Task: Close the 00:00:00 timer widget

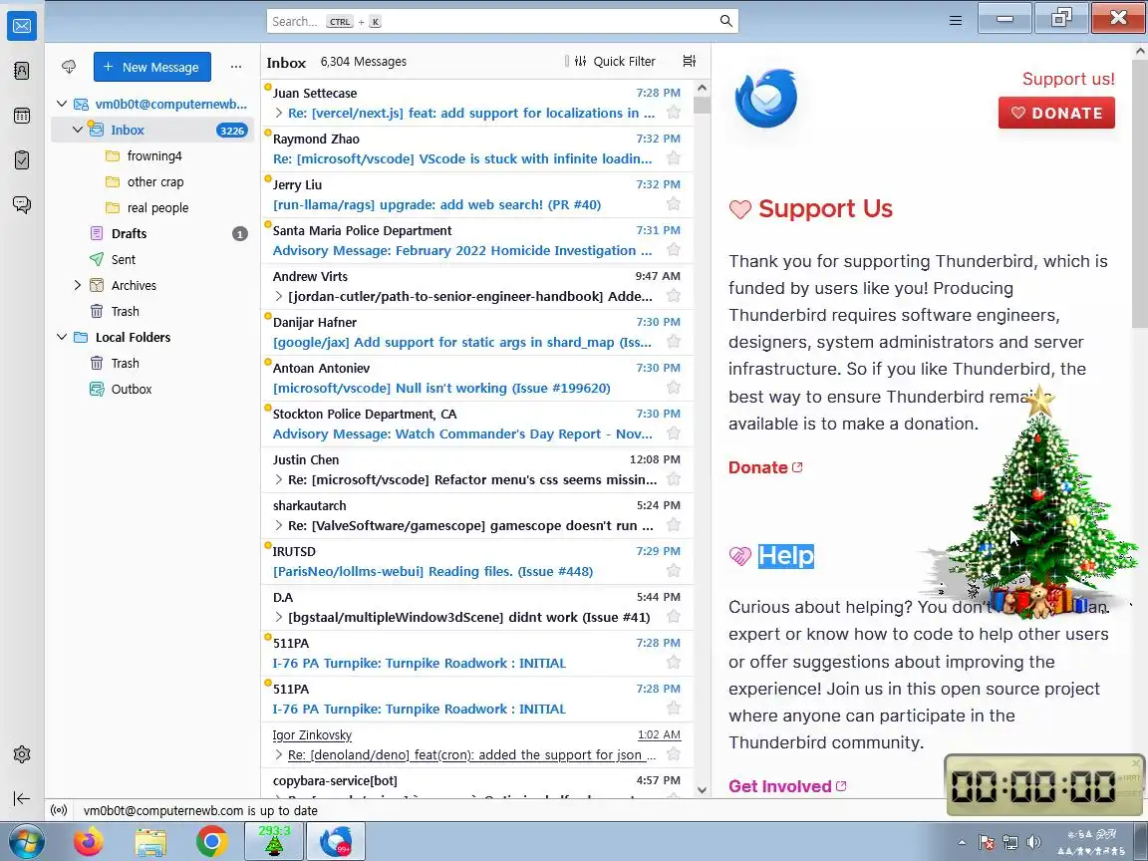Action: tap(1137, 762)
